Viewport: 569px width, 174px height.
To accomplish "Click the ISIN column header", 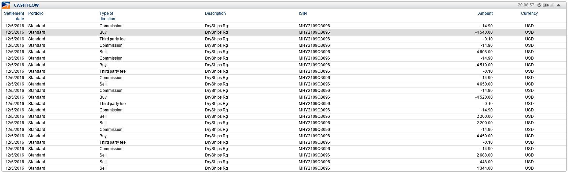I will [x=303, y=13].
